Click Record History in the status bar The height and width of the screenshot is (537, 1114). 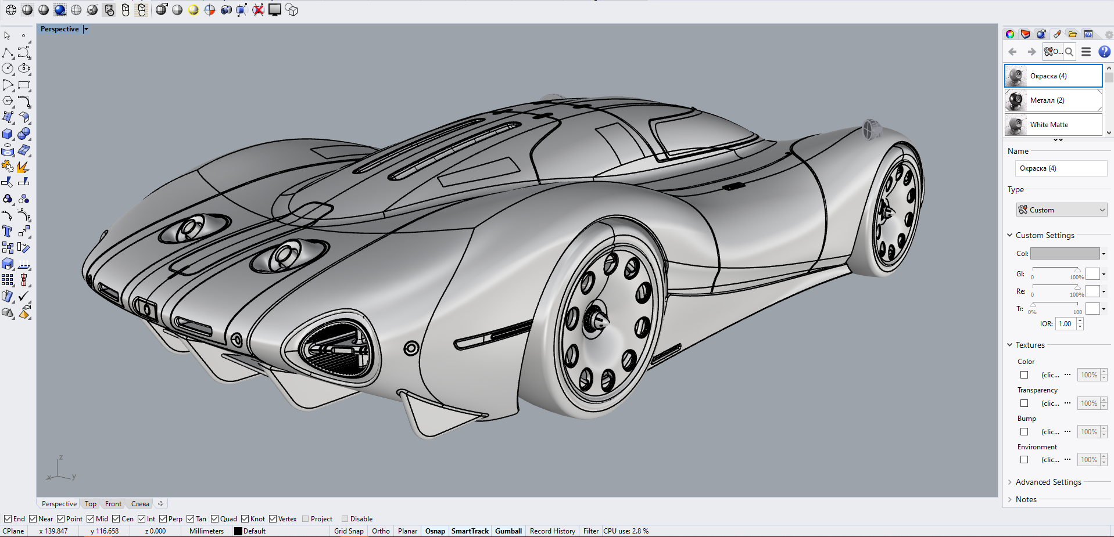551,531
